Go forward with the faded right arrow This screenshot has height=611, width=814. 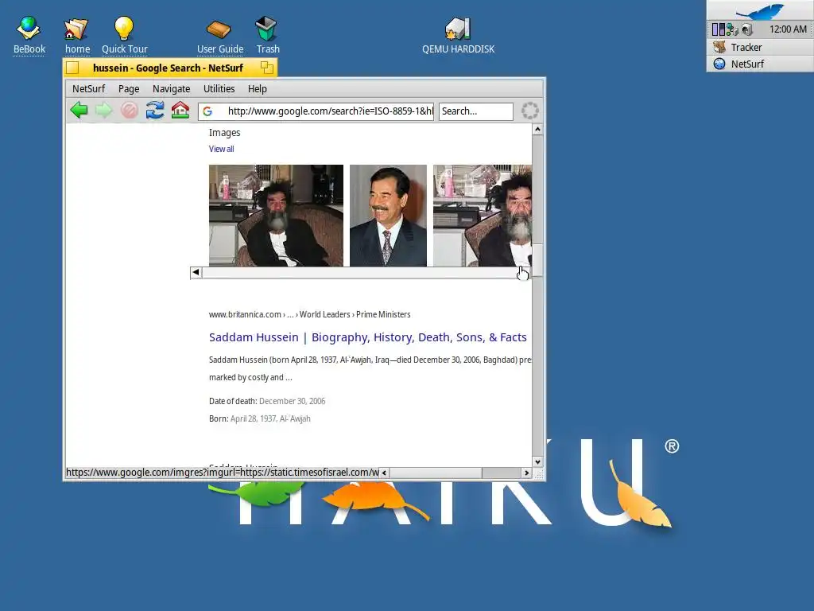(x=104, y=110)
